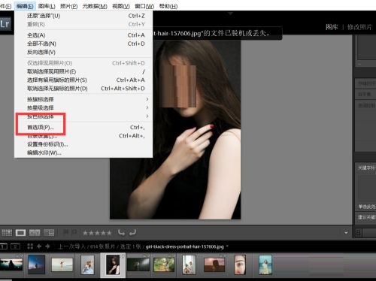Open 首选项(P)... preferences
This screenshot has height=281, width=376.
pyautogui.click(x=83, y=127)
